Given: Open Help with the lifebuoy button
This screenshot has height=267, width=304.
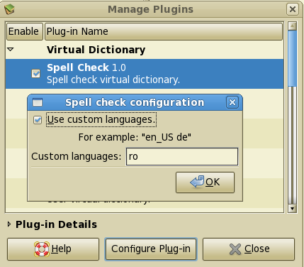Looking at the screenshot, I should [x=53, y=249].
